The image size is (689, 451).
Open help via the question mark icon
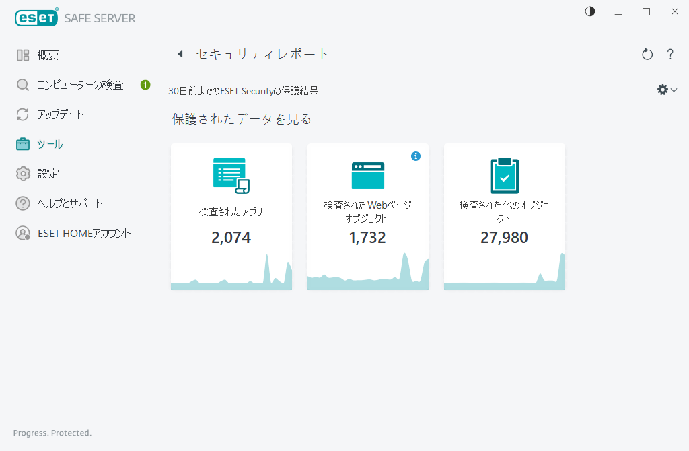point(670,54)
